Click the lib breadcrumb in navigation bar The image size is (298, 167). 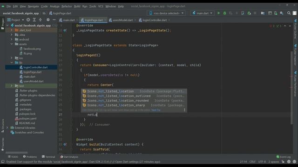pyautogui.click(x=44, y=13)
